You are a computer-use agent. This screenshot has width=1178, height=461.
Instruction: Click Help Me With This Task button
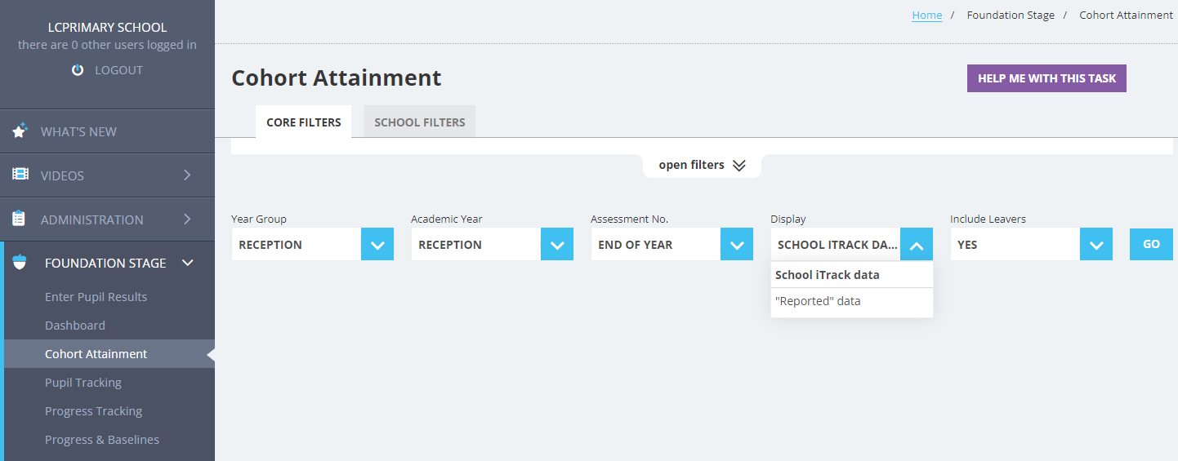[x=1046, y=78]
